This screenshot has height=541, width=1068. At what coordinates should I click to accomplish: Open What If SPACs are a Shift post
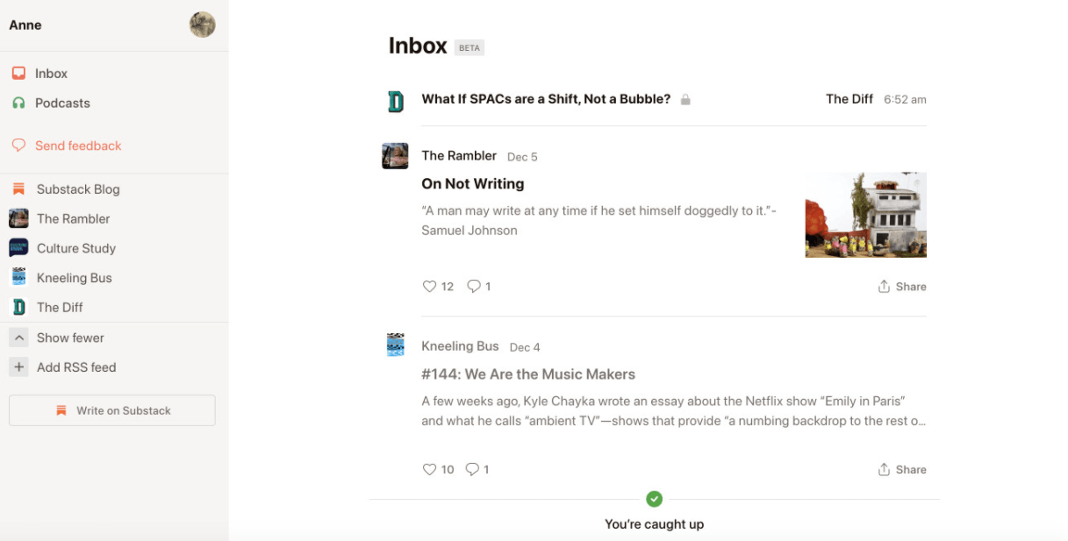click(546, 99)
